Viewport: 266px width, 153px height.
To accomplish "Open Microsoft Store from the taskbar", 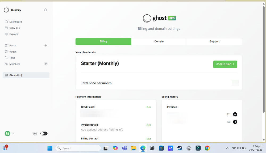I will tap(161, 148).
